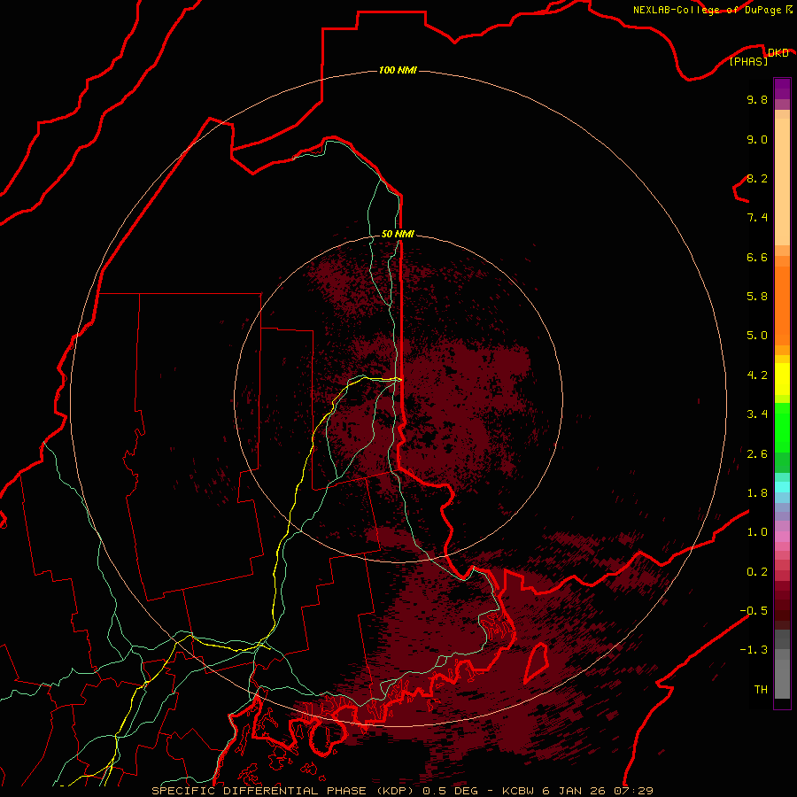
Task: Click the 4.2 scale label
Action: [757, 375]
